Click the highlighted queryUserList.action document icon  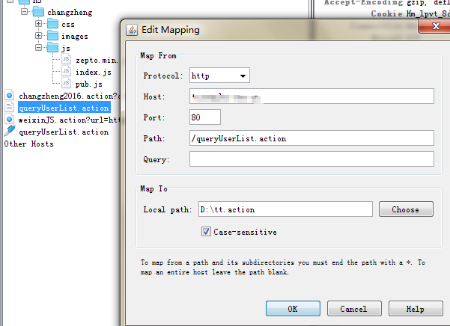click(10, 107)
